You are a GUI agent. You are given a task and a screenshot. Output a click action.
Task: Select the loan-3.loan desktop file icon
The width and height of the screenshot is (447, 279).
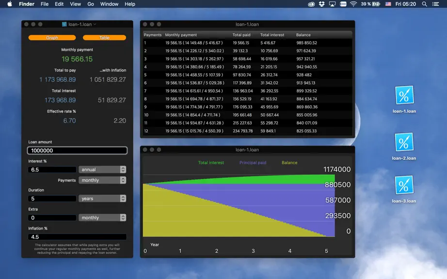pyautogui.click(x=404, y=185)
